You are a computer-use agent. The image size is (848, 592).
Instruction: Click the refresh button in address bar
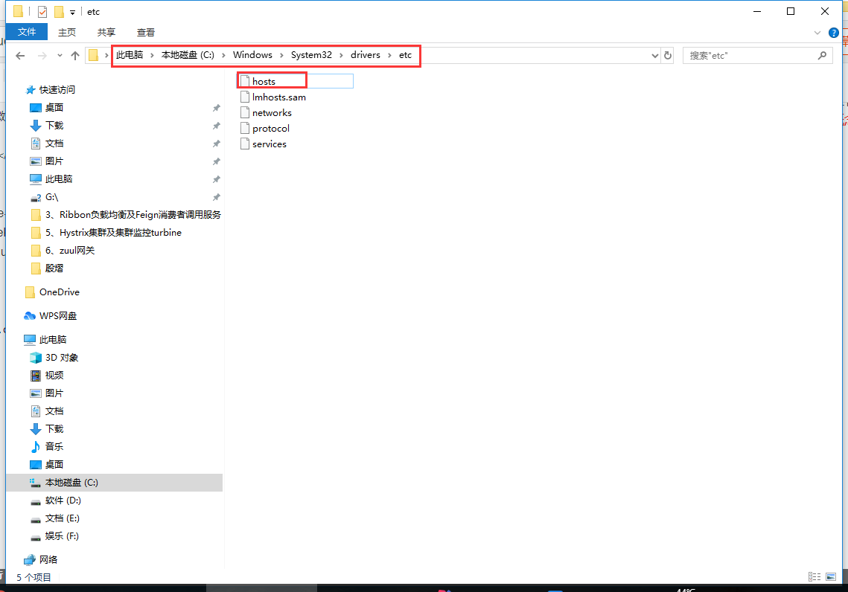tap(668, 56)
